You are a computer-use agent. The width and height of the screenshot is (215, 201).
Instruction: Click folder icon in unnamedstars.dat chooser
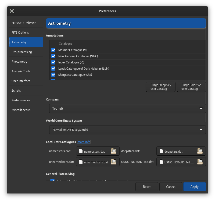[x=114, y=162]
